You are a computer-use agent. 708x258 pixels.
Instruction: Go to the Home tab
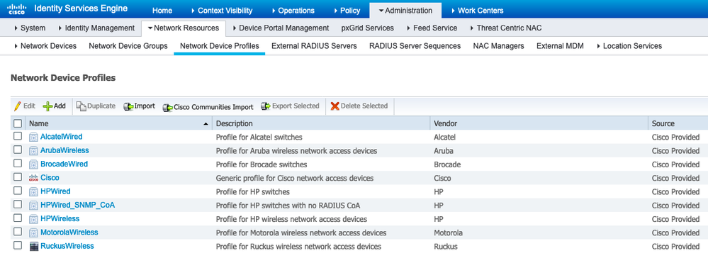pos(162,11)
